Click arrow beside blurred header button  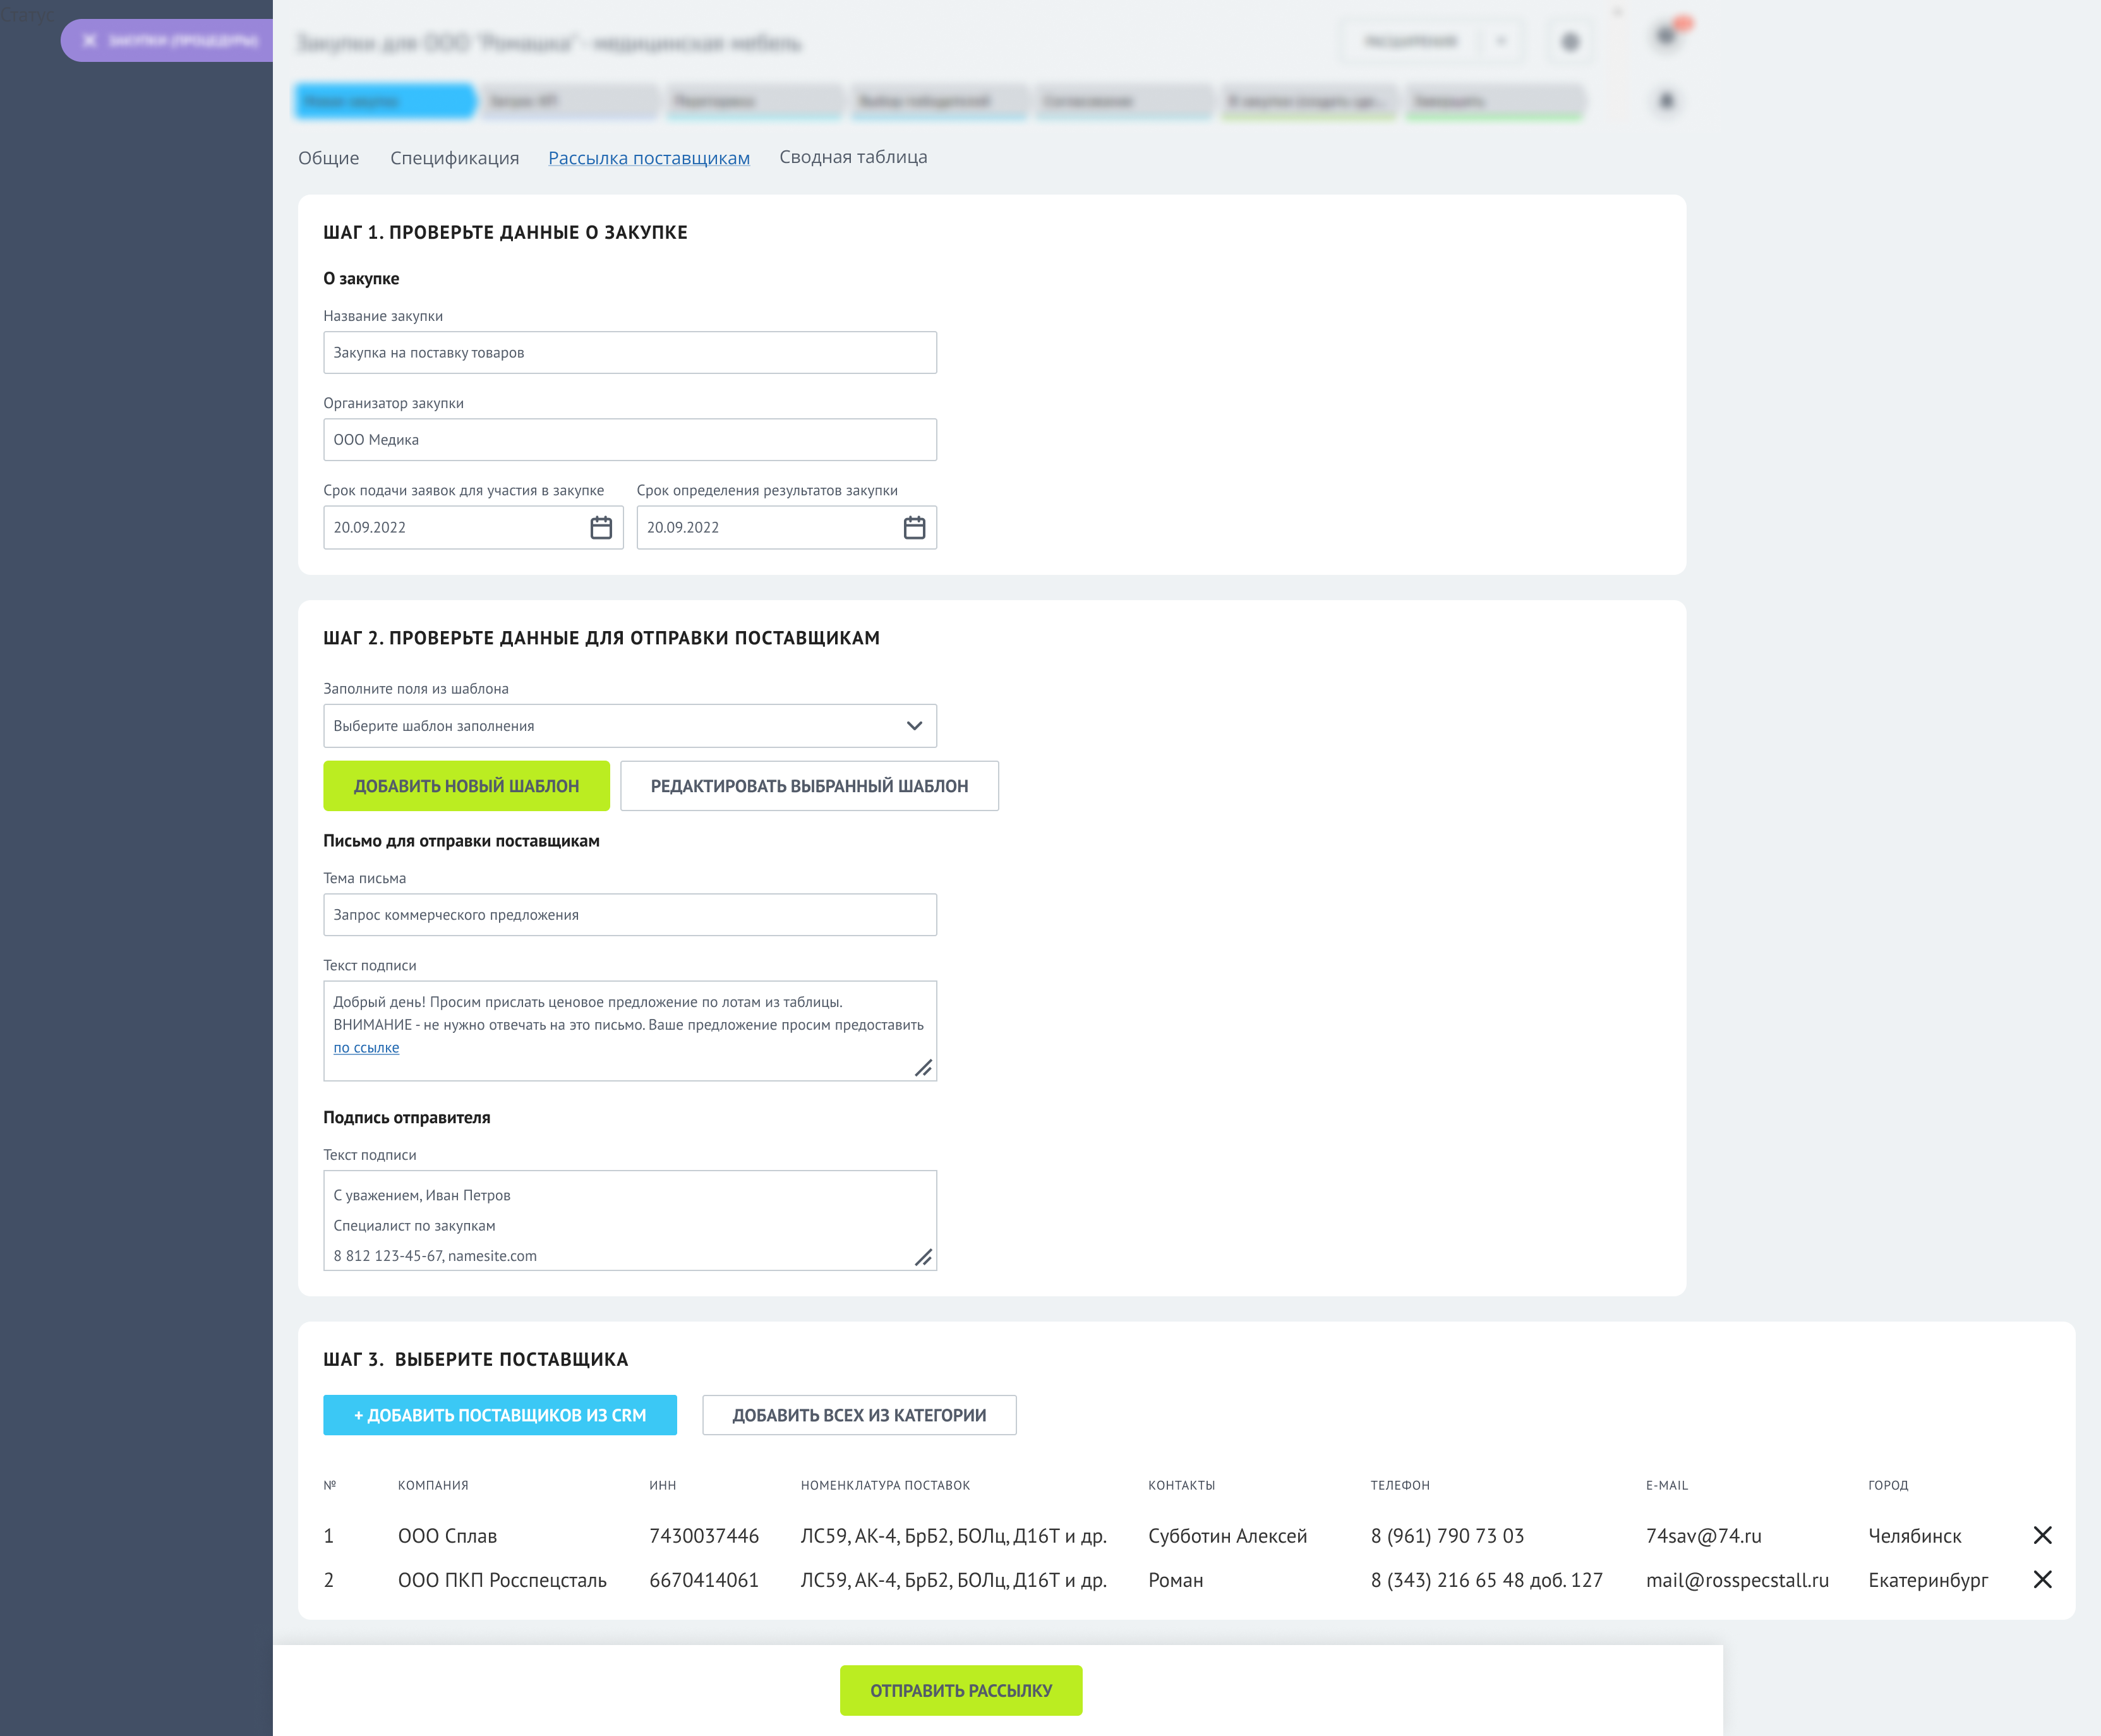pyautogui.click(x=1500, y=41)
